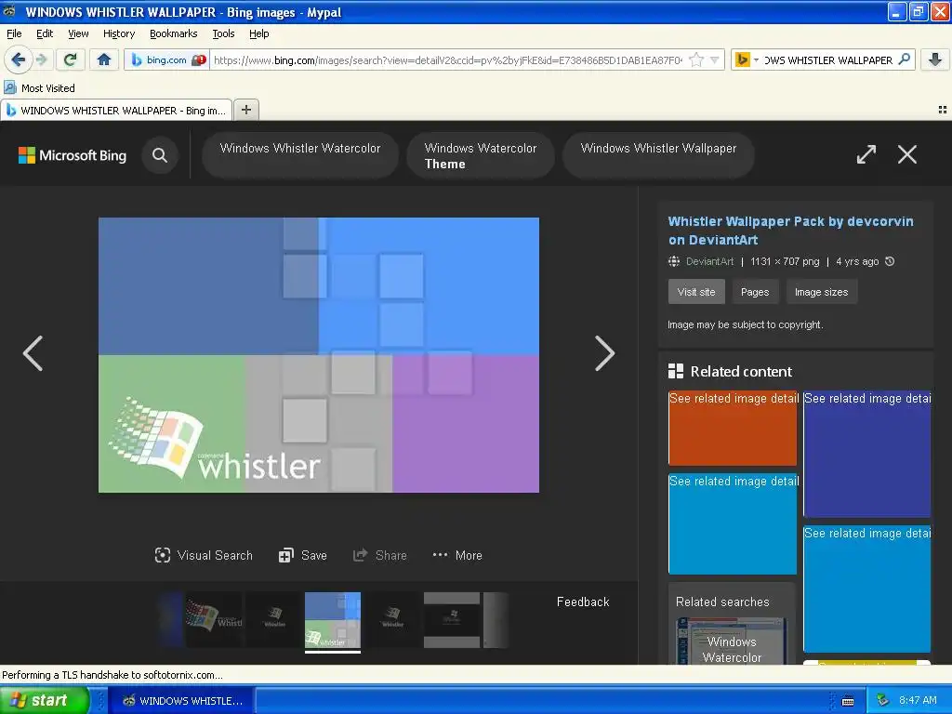
Task: Open the search engine selector dropdown
Action: [747, 59]
